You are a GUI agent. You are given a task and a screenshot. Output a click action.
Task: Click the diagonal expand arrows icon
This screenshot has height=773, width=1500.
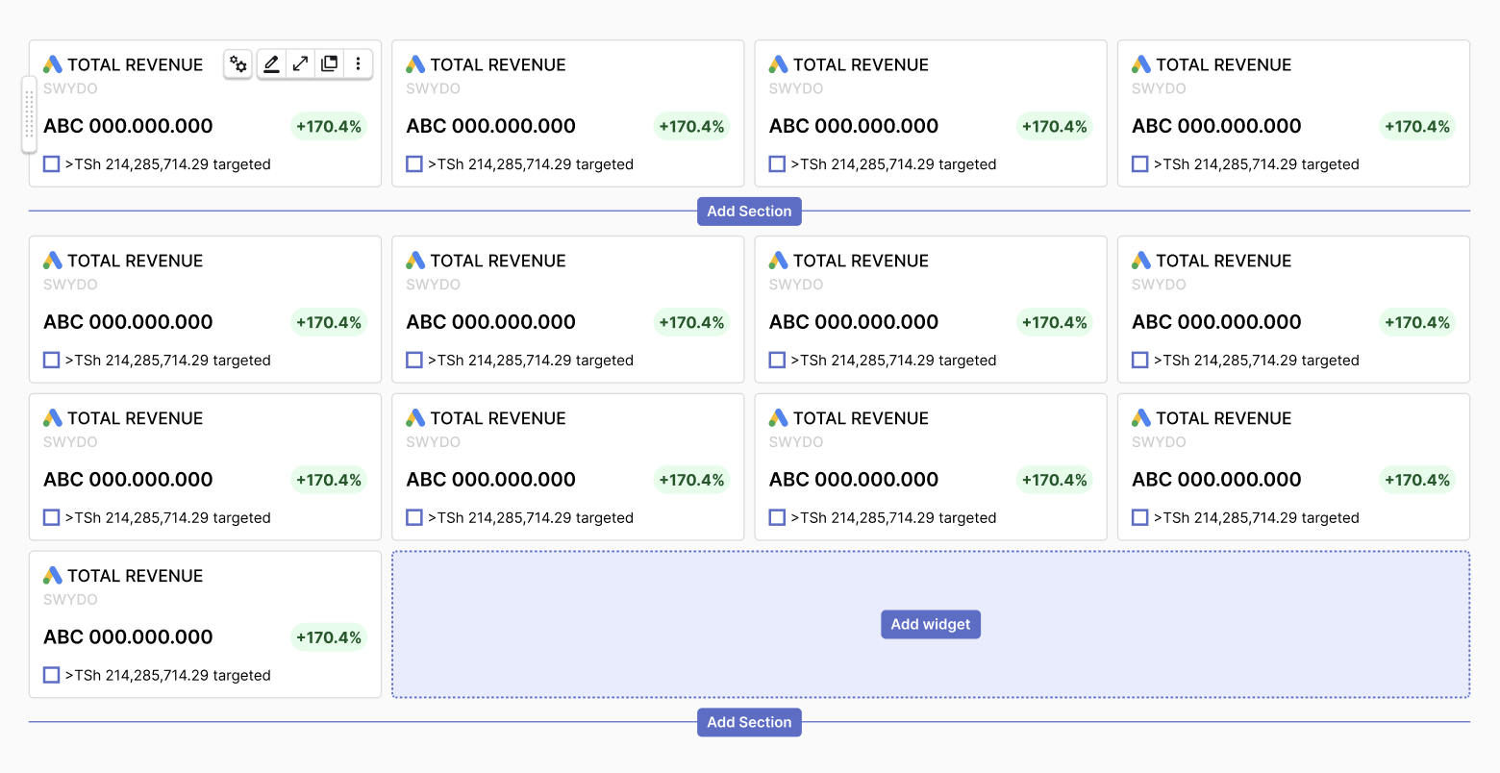(x=301, y=64)
